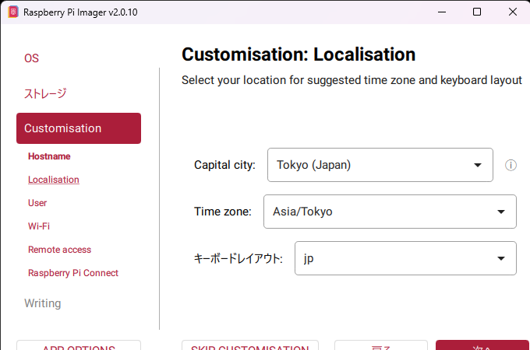This screenshot has width=530, height=350.
Task: Open the Raspberry Pi Connect sub-step
Action: coord(73,273)
